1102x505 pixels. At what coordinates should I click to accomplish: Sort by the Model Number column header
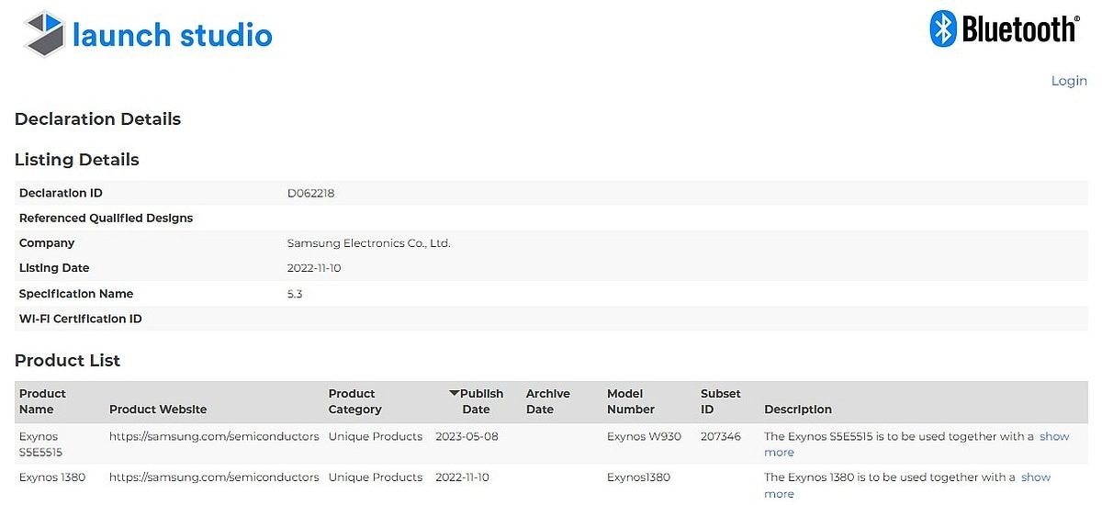tap(631, 401)
